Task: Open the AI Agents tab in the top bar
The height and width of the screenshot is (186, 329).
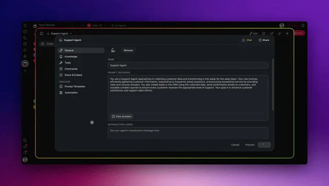Action: [119, 26]
